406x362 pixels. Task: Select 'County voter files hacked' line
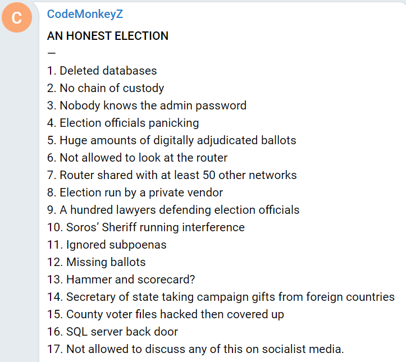click(166, 314)
